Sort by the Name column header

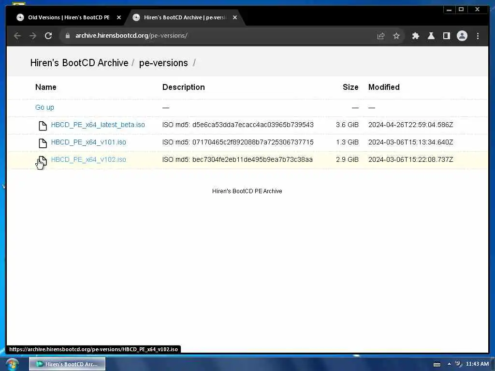[46, 87]
